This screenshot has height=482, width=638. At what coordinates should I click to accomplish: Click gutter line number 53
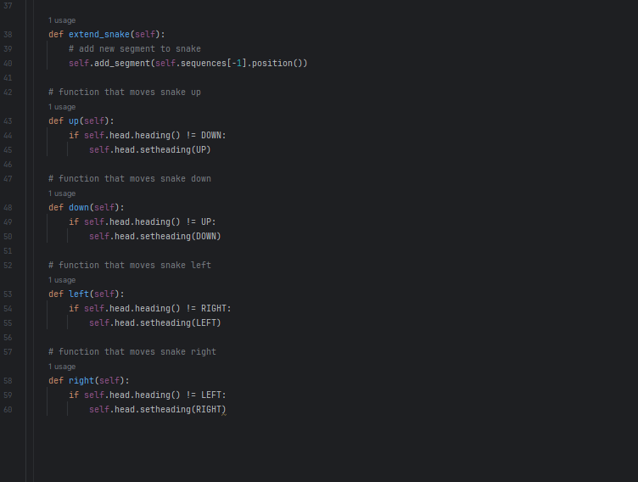[8, 294]
